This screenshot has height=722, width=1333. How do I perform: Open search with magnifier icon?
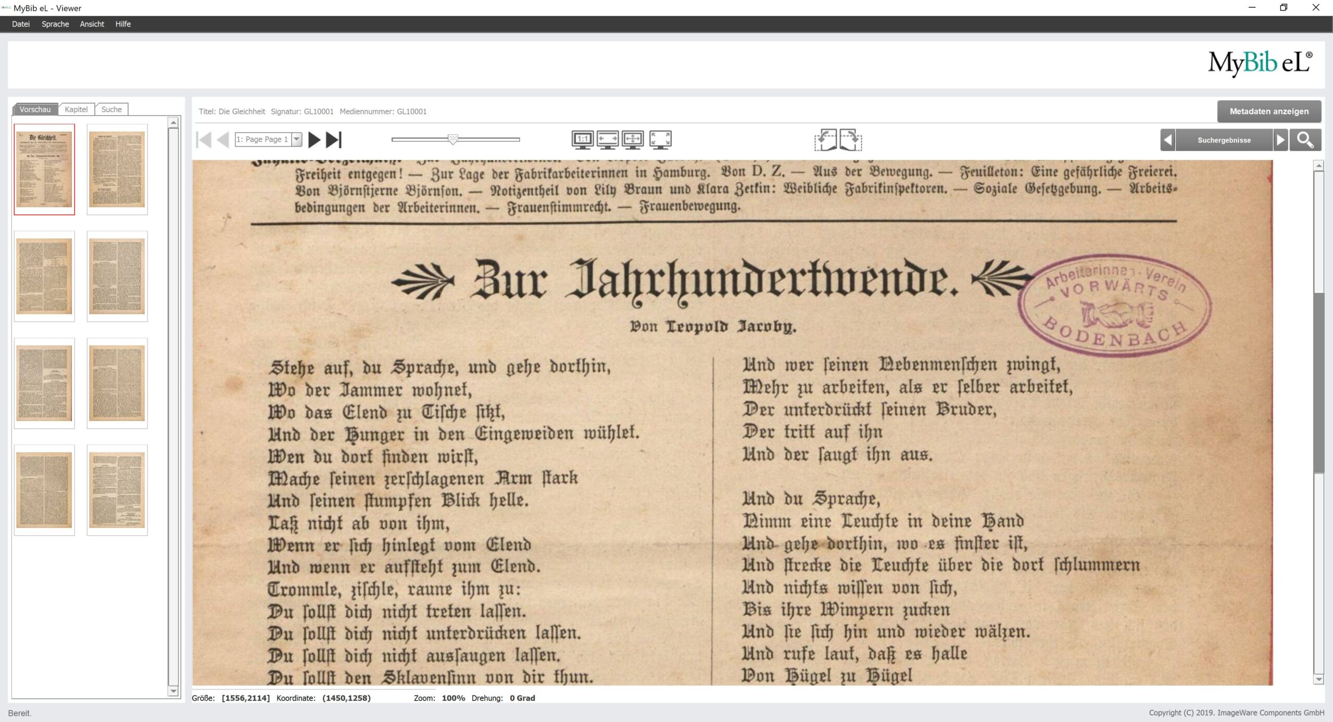pos(1305,140)
